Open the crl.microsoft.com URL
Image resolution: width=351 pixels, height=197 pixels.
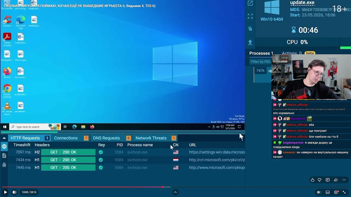point(217,160)
